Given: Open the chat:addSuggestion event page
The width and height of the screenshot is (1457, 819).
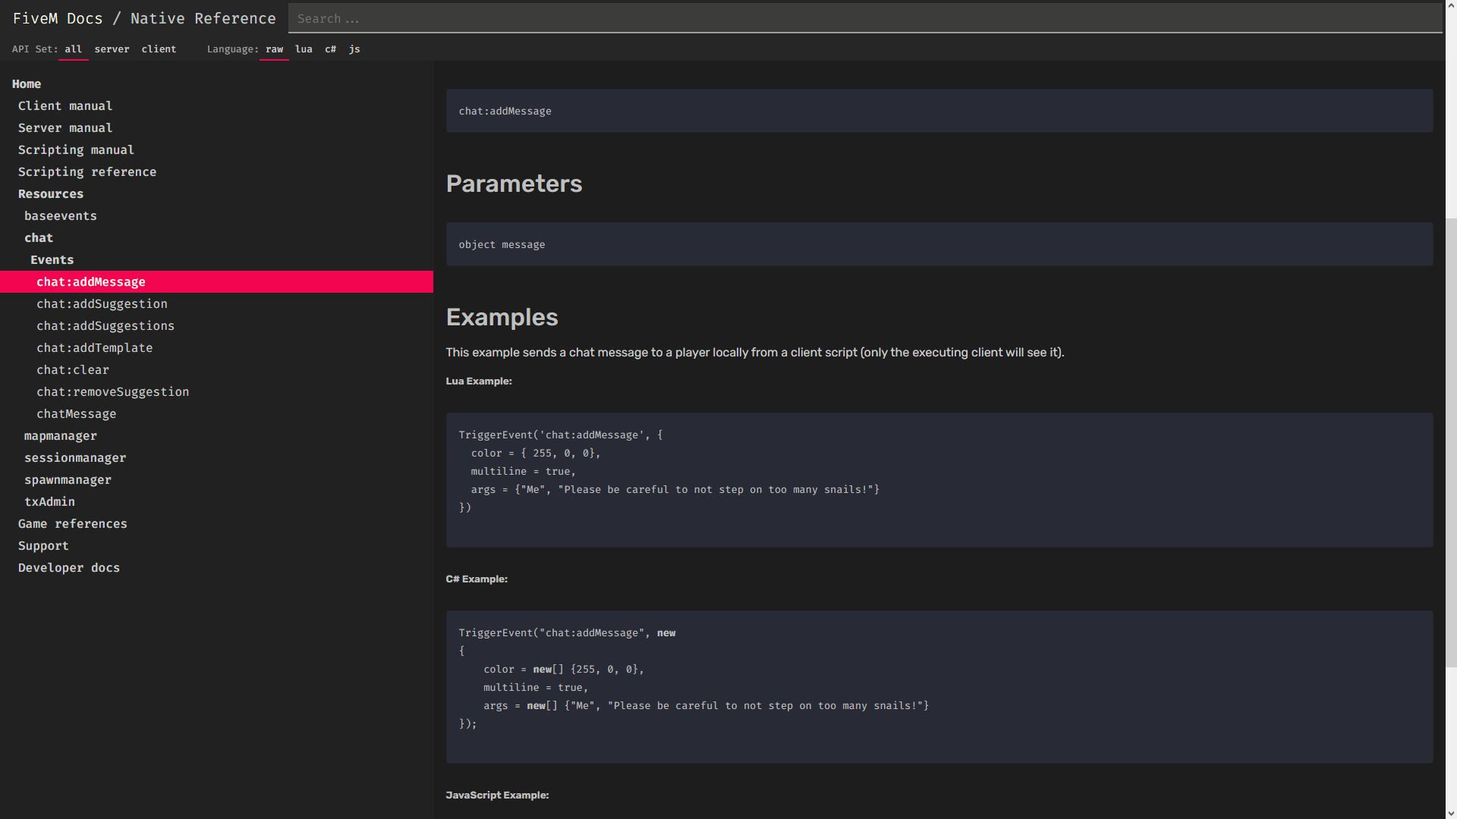Looking at the screenshot, I should (x=102, y=304).
